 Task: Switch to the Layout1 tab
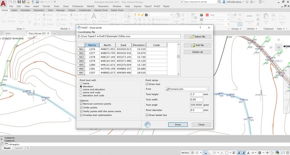pyautogui.click(x=19, y=148)
